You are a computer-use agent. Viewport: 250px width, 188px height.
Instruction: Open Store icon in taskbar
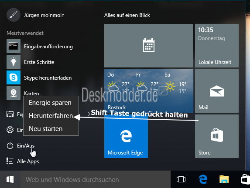click(x=245, y=179)
